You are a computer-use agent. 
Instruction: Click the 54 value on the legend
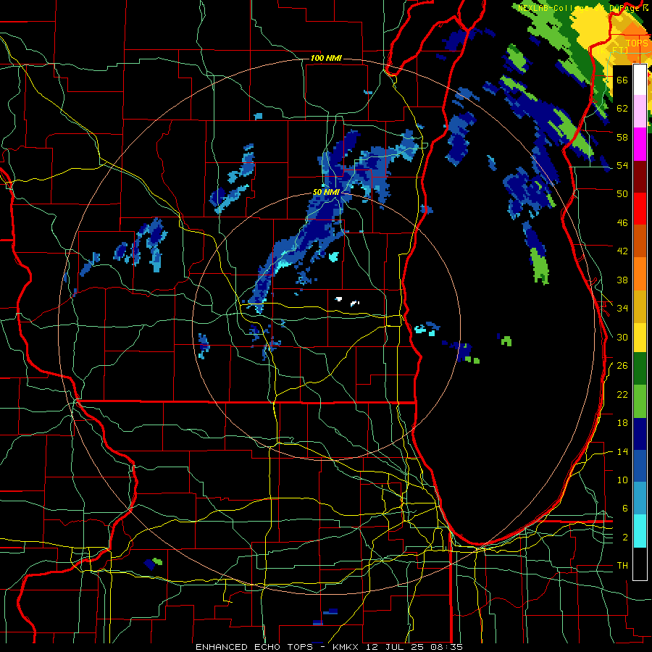click(622, 165)
